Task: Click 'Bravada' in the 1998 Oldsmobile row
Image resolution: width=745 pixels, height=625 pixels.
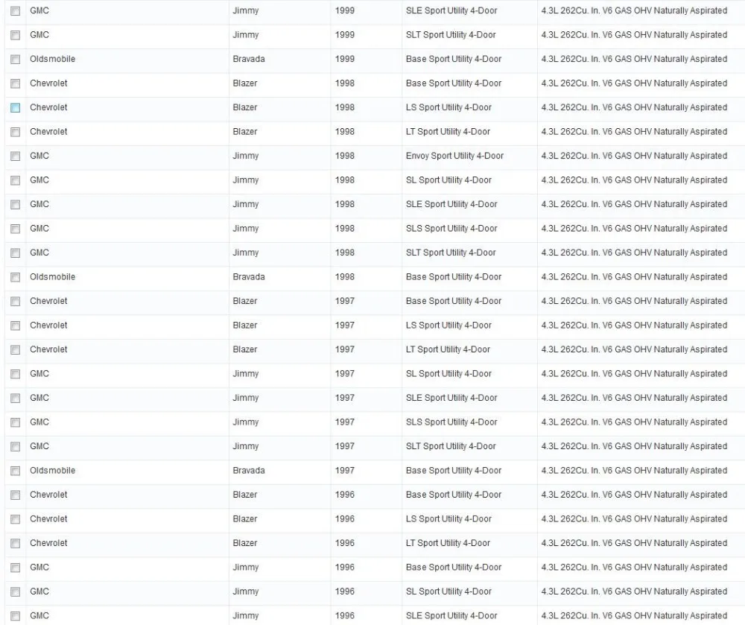Action: 249,277
